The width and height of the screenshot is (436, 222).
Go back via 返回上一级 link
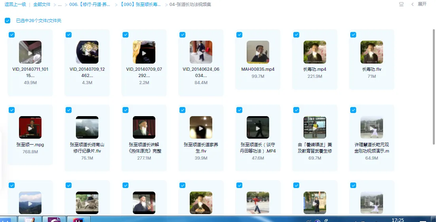tap(15, 4)
